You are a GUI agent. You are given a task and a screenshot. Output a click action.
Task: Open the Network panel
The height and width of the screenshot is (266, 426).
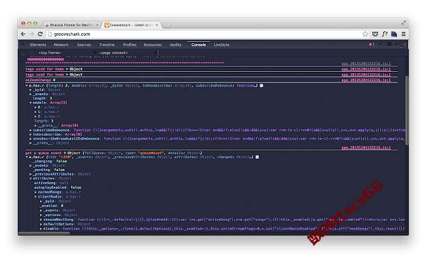tap(61, 45)
